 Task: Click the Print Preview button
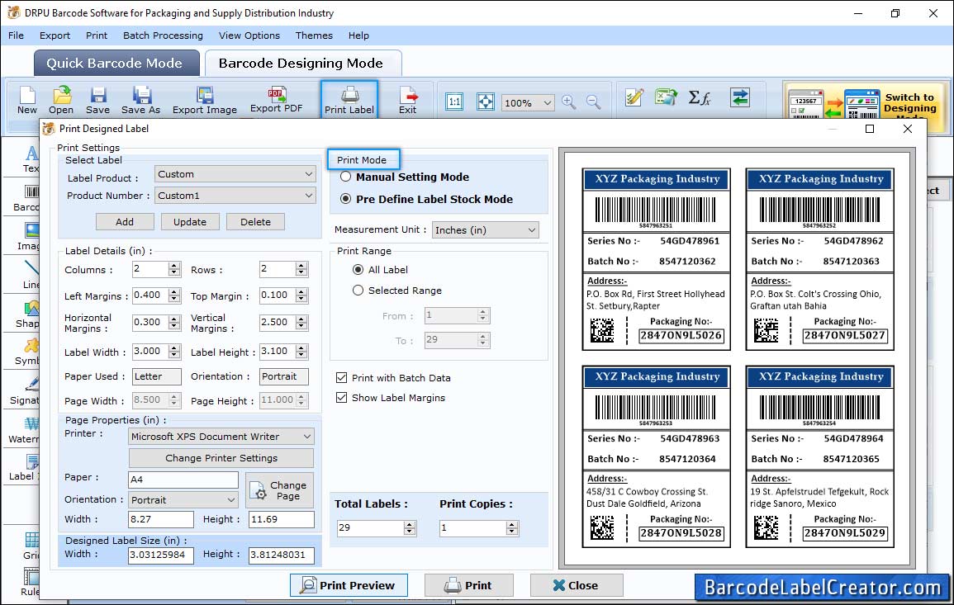pyautogui.click(x=349, y=585)
